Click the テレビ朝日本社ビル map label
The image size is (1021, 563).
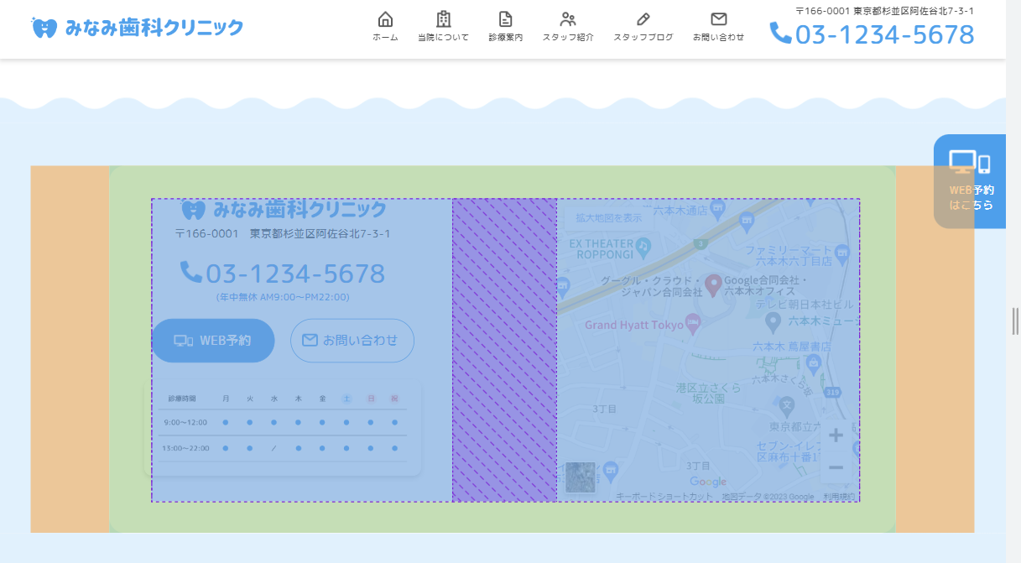(805, 304)
